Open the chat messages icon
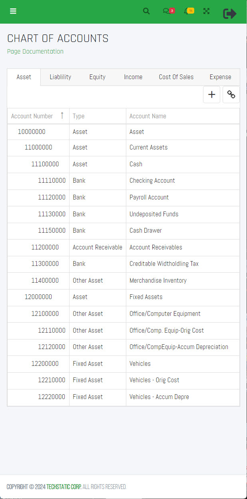The height and width of the screenshot is (499, 247). tap(167, 11)
